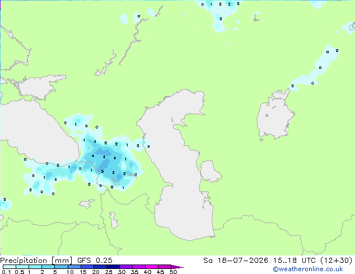Click the Precipitation [mm] title text
355x274 pixels.
click(x=36, y=261)
